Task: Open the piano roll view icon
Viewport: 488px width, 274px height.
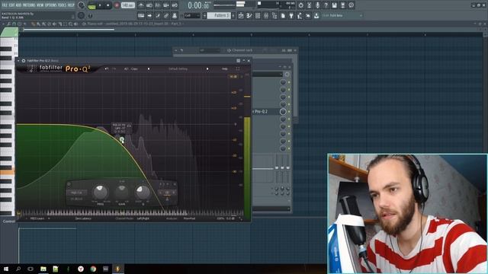Action: (x=249, y=15)
